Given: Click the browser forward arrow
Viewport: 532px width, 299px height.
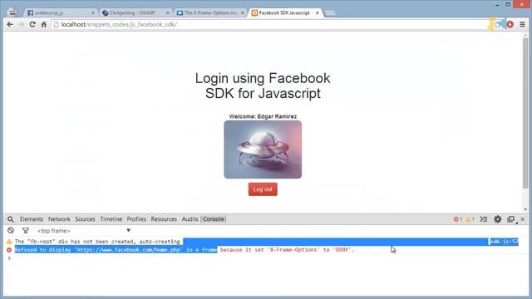Looking at the screenshot, I should click(x=21, y=24).
